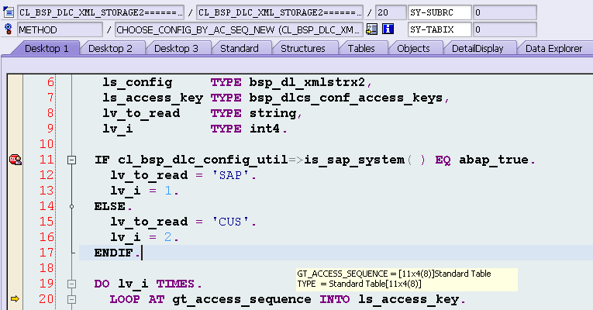Click the SY-SUBRC label field
This screenshot has width=593, height=310.
click(x=440, y=12)
